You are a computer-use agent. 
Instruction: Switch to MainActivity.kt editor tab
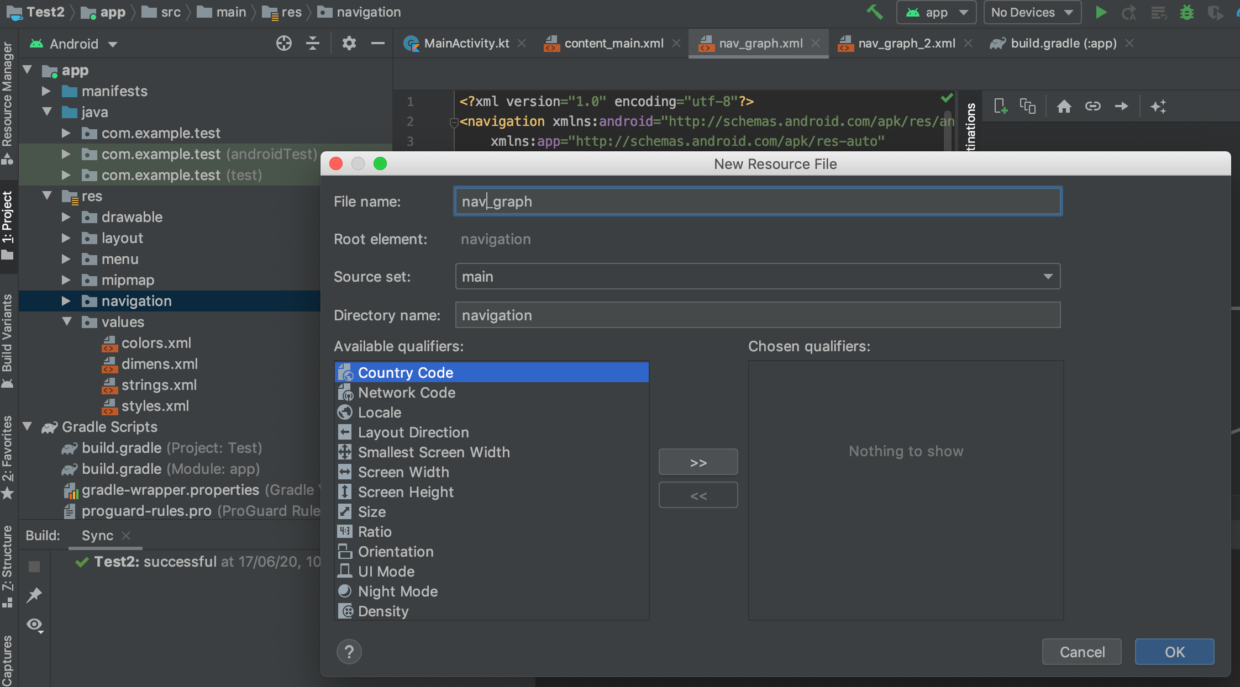click(x=466, y=43)
